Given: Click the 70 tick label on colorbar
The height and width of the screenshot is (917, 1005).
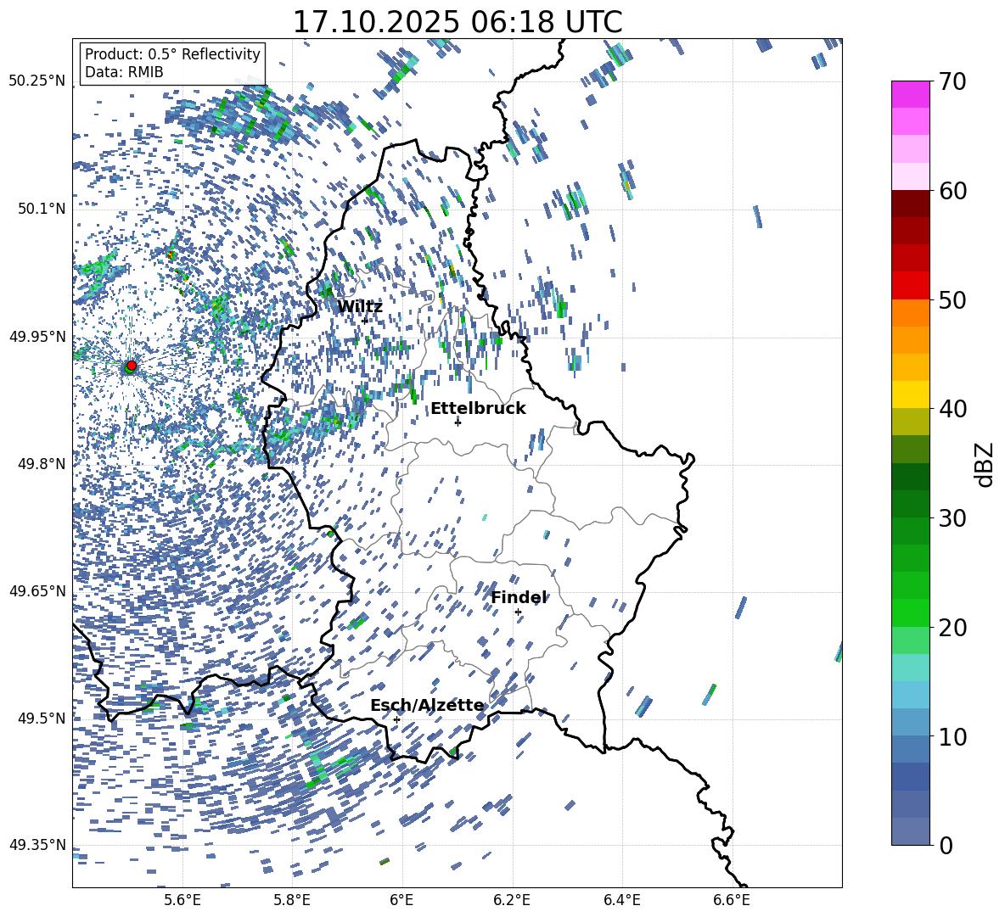Looking at the screenshot, I should (955, 82).
